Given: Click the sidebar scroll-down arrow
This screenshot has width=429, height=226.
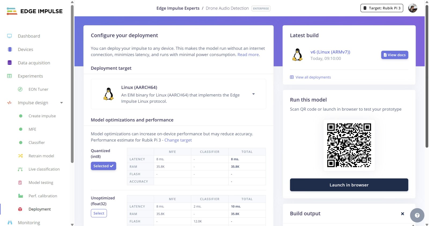Looking at the screenshot, I should click(x=72, y=224).
